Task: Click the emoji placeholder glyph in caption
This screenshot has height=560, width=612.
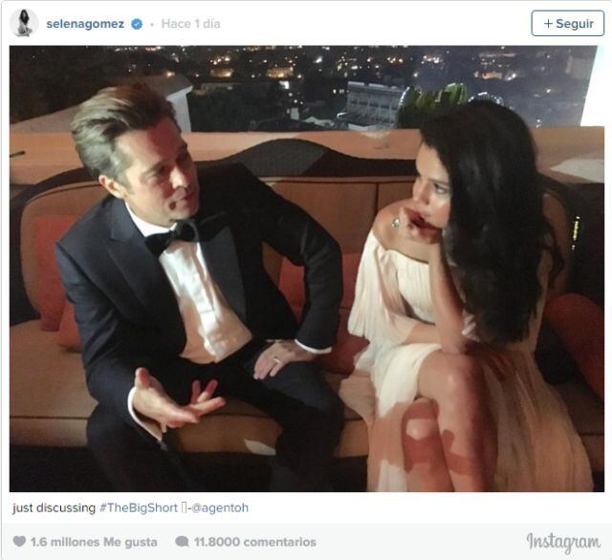Action: click(x=184, y=507)
